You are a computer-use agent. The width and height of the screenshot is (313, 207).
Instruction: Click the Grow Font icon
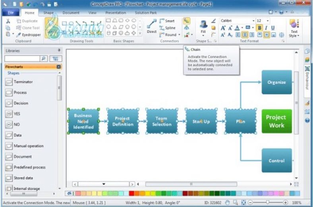click(x=223, y=28)
